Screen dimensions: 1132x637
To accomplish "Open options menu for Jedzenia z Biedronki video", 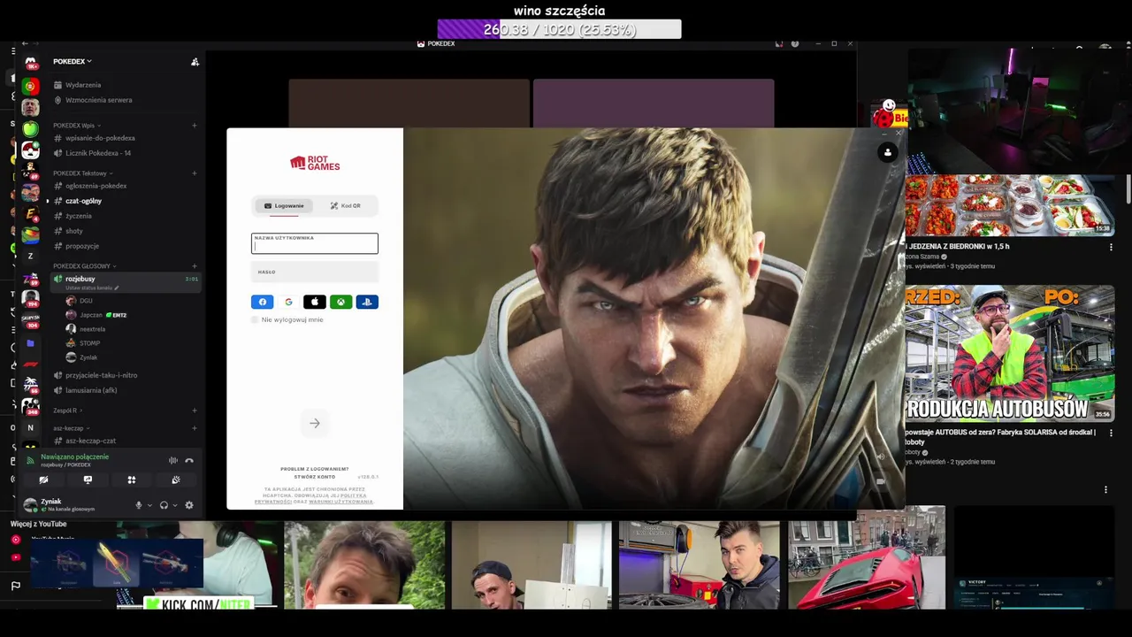I will coord(1111,247).
